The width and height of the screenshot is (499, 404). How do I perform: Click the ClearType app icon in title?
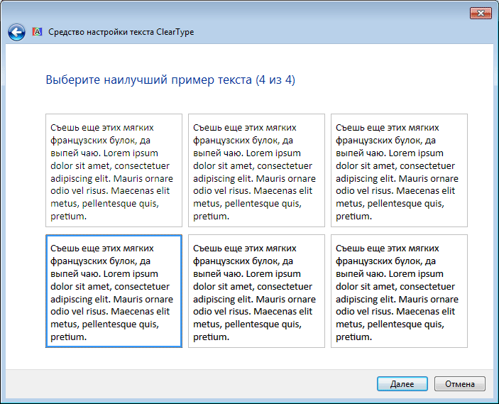38,32
